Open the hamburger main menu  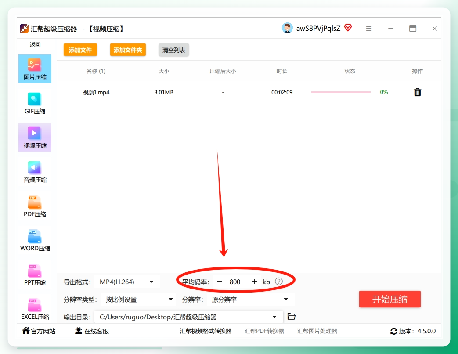tap(369, 29)
